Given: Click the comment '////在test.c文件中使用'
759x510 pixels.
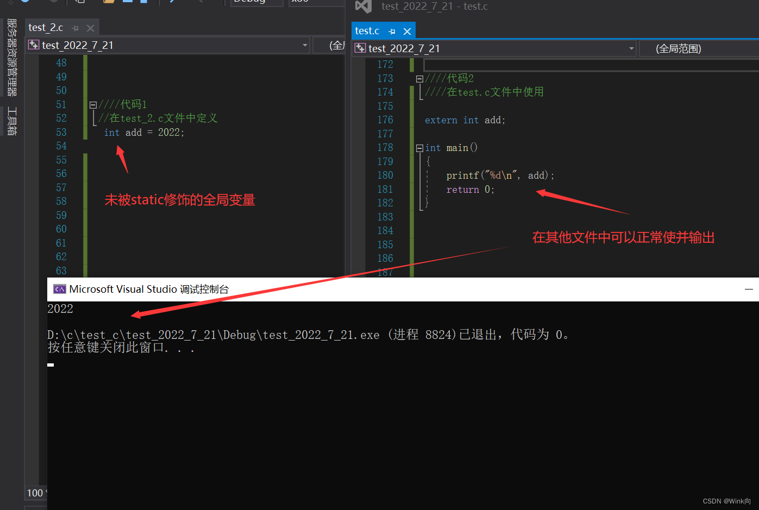Looking at the screenshot, I should 484,92.
